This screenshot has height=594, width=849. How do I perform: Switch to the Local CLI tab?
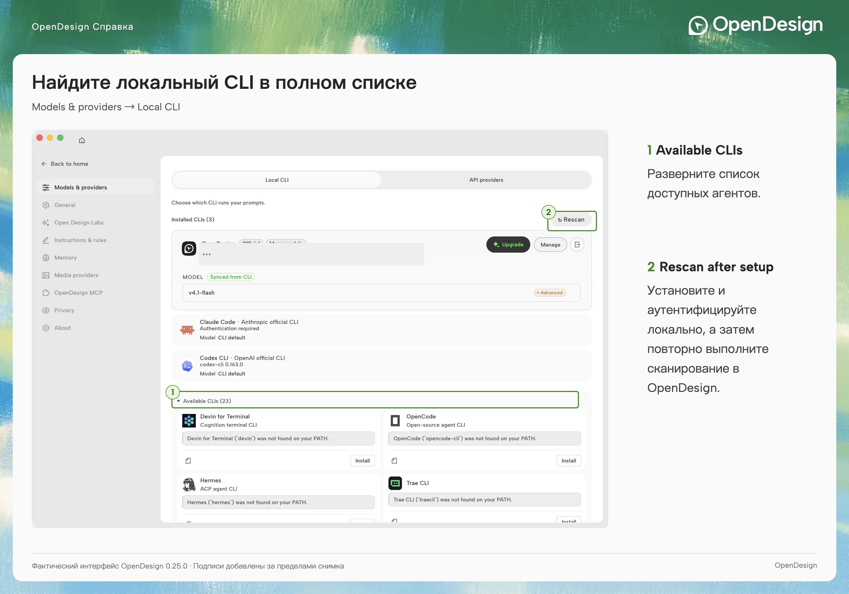pos(277,180)
